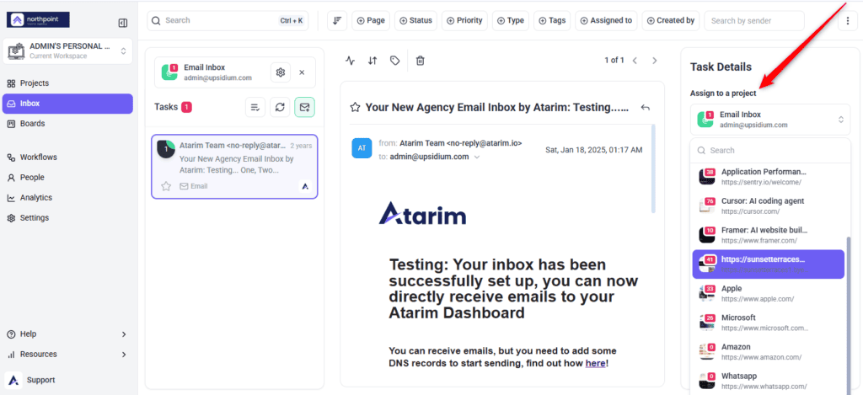The height and width of the screenshot is (395, 863).
Task: Open the Boards page
Action: (67, 123)
